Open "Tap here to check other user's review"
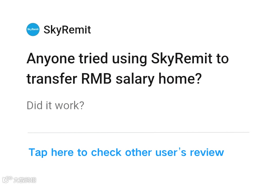This screenshot has height=185, width=277. (x=126, y=152)
